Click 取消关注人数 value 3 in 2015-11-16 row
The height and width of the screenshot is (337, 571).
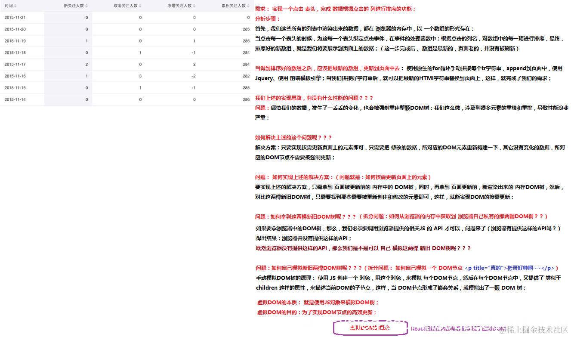point(140,76)
